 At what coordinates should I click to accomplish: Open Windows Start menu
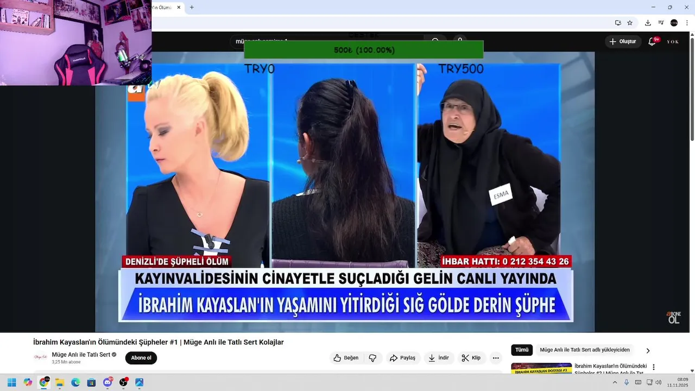(11, 382)
